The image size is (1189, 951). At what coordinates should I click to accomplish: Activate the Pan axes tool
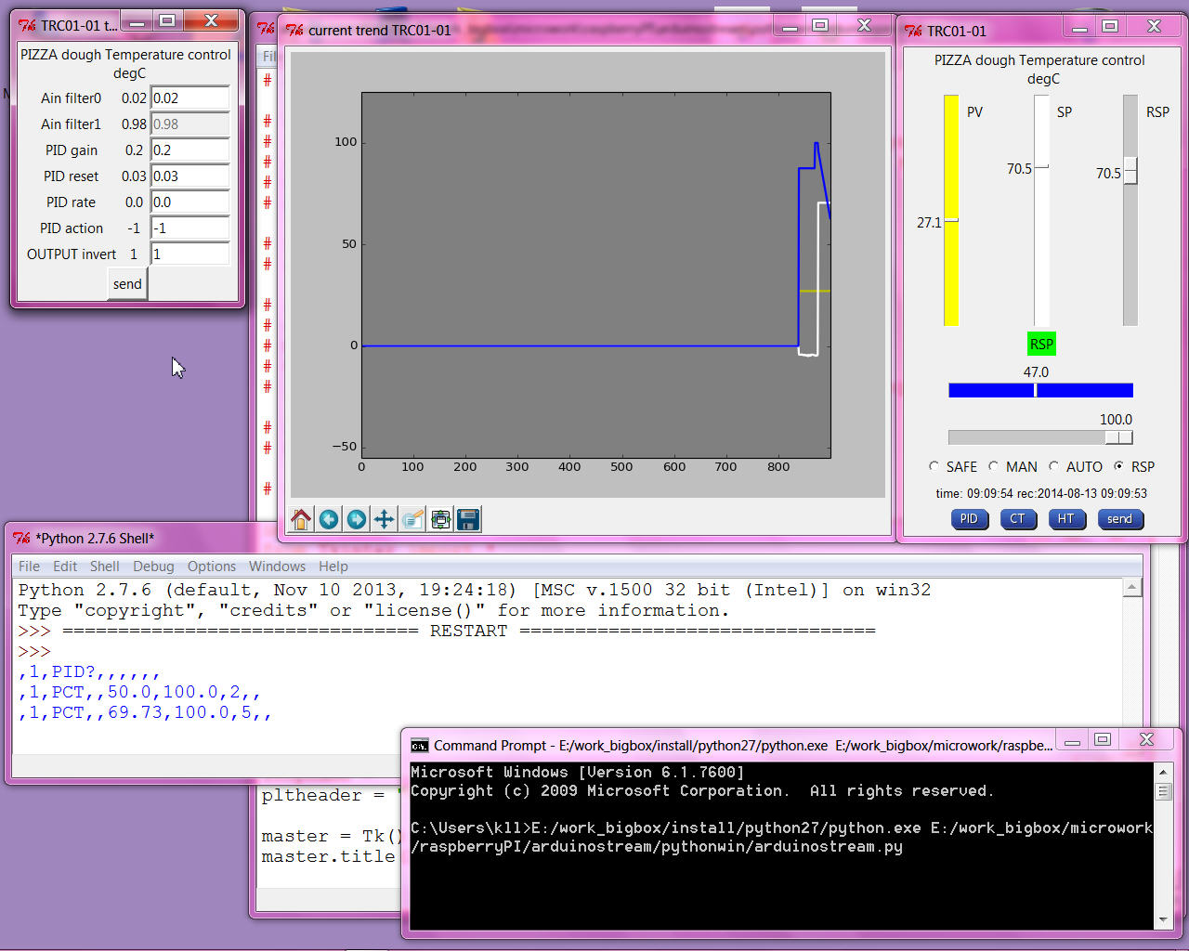384,519
